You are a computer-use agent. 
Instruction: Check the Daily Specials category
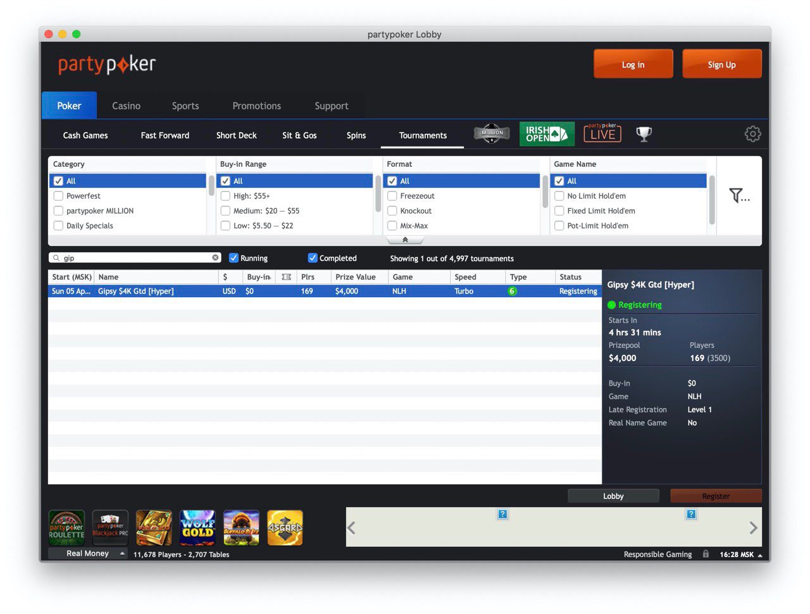pos(58,226)
